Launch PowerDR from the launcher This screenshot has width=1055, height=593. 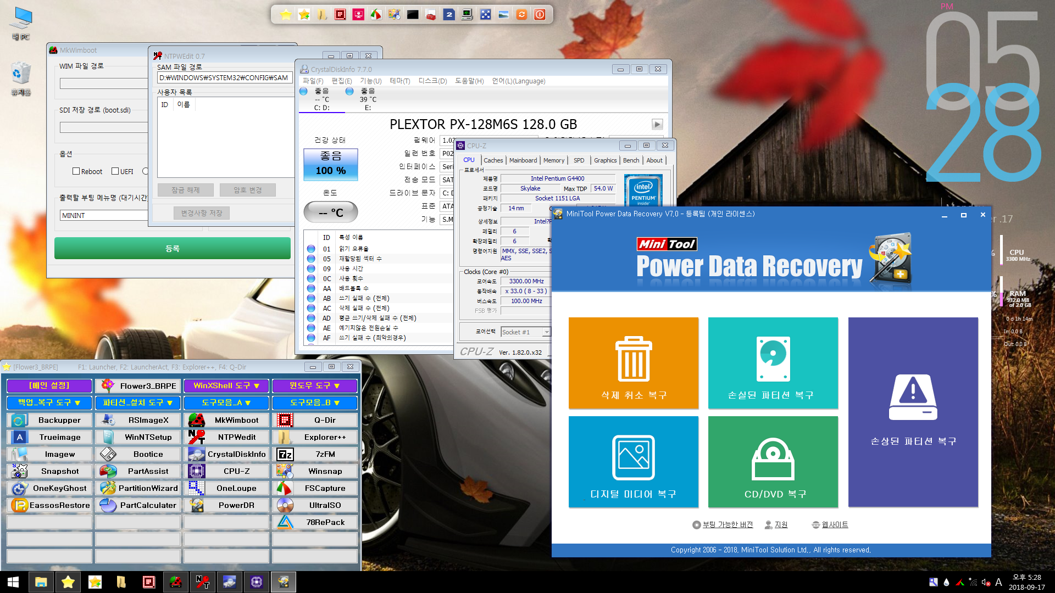(226, 505)
